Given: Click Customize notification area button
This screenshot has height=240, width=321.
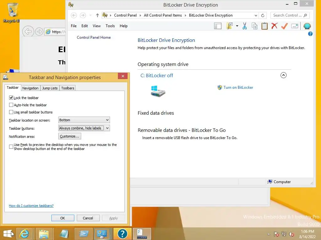Looking at the screenshot, I should (70, 136).
